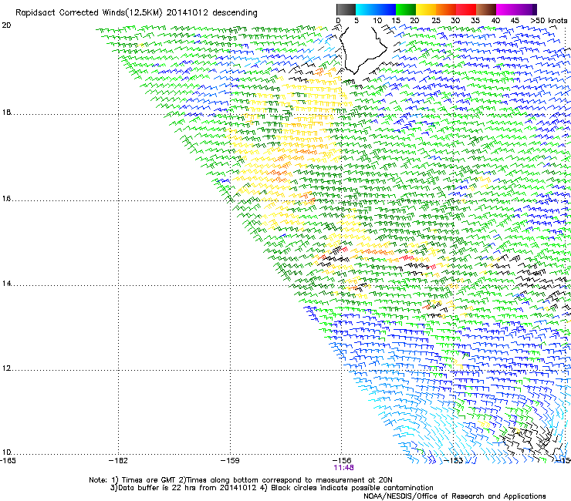
Task: Click the cyan 5-10 knots legend segment
Action: coord(366,9)
